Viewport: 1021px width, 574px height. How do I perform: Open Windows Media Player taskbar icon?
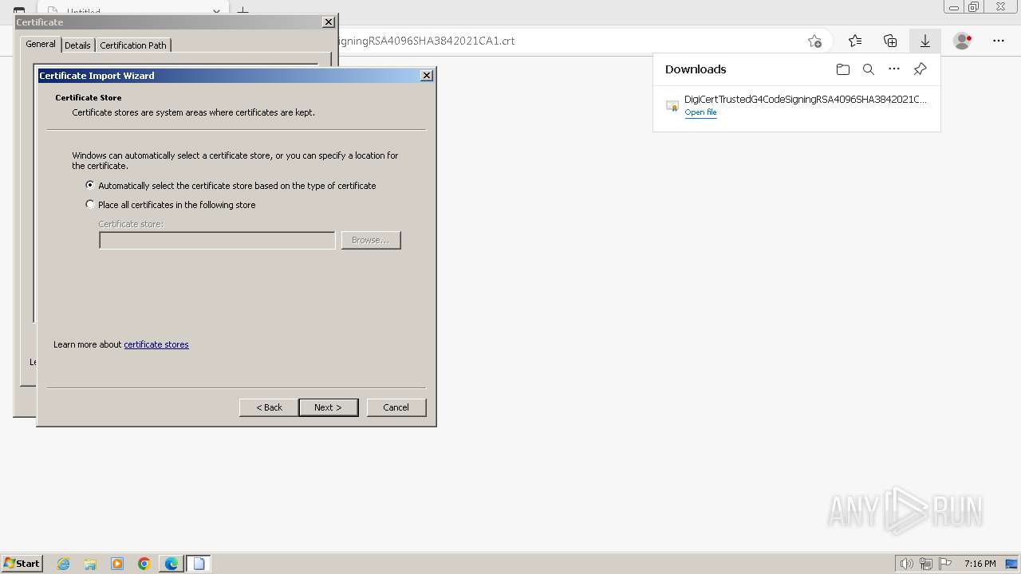(117, 564)
